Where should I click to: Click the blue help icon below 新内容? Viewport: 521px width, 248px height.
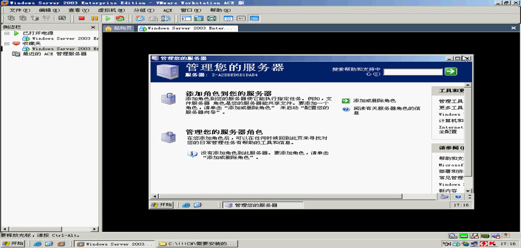pyautogui.click(x=458, y=197)
